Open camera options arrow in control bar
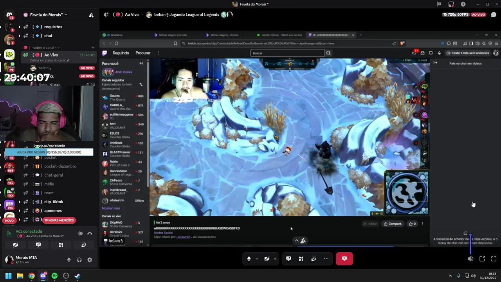 click(x=275, y=258)
